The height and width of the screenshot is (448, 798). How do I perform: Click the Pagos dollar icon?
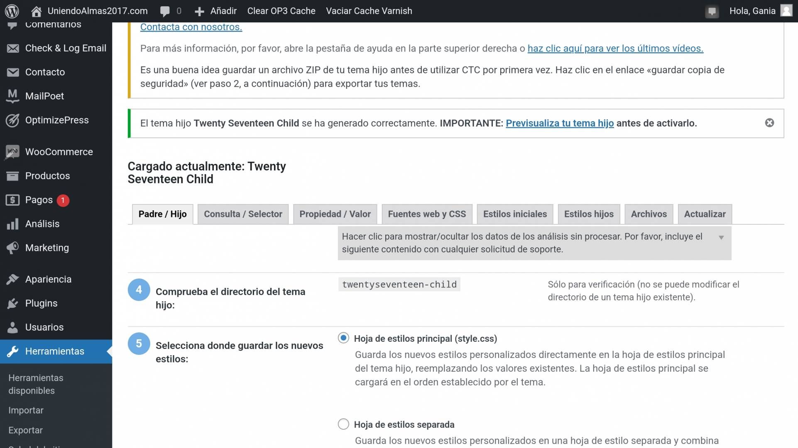pyautogui.click(x=13, y=200)
